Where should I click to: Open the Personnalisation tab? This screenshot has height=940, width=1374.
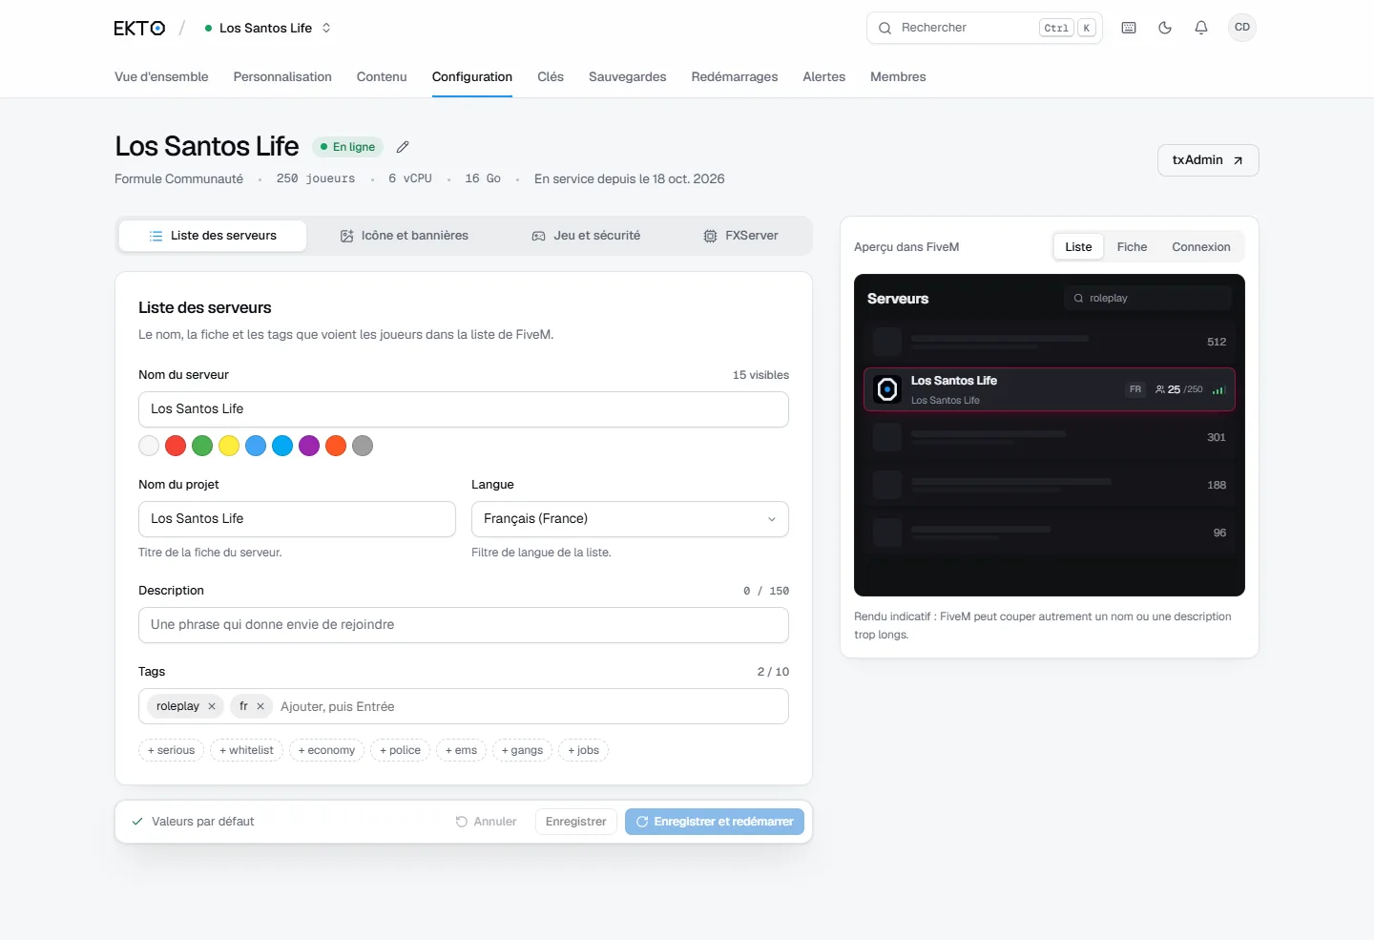click(282, 77)
